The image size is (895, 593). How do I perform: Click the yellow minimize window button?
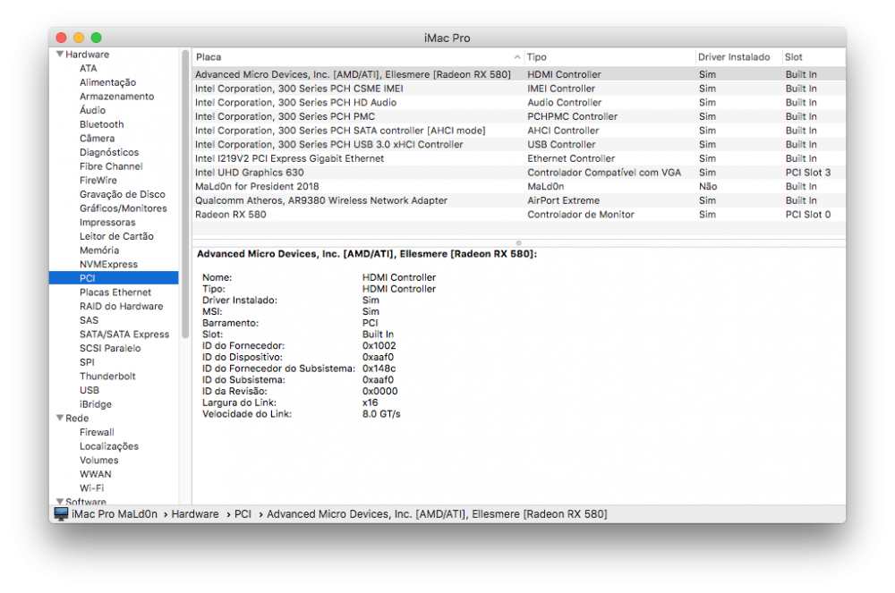79,38
